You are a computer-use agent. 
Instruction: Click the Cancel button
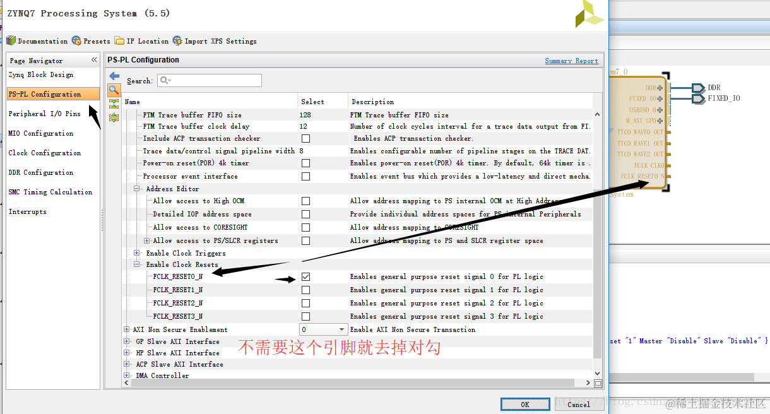point(579,404)
